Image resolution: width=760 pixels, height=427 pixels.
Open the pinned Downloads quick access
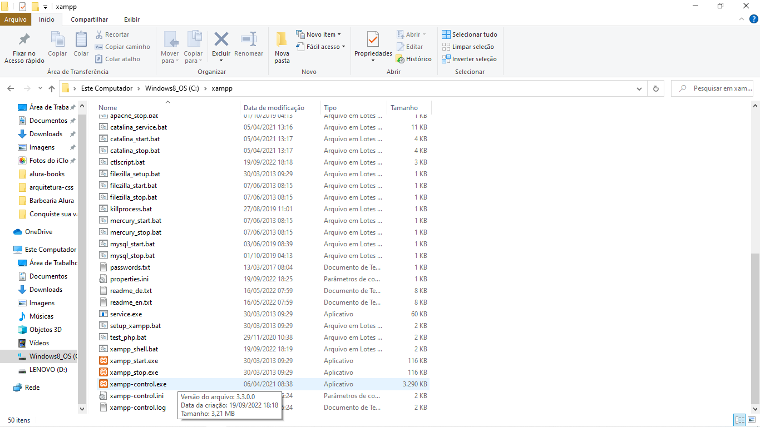46,134
